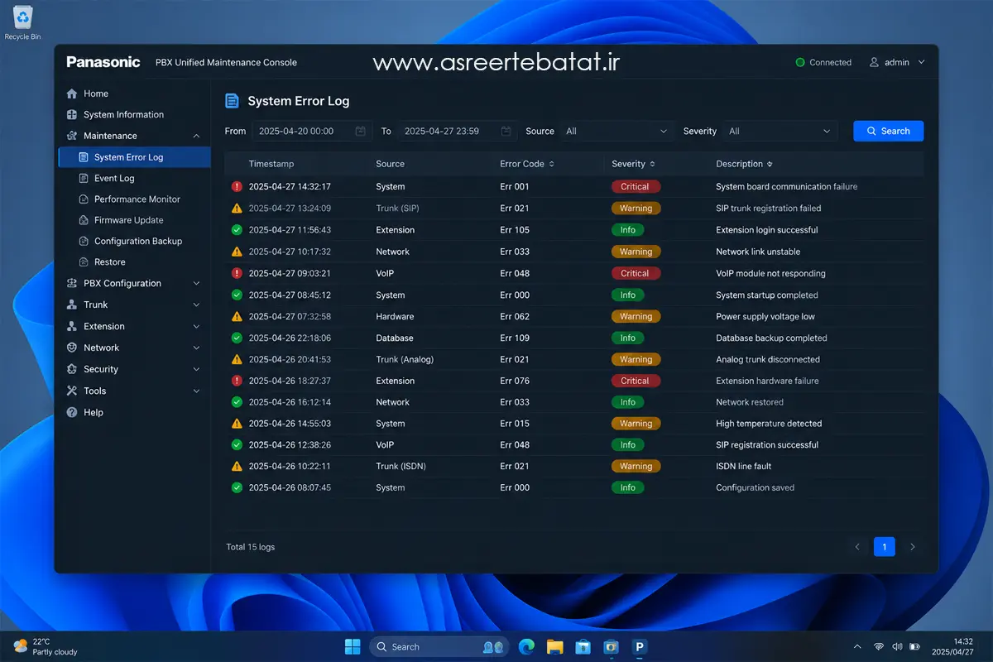This screenshot has width=993, height=662.
Task: Click the Firmware Update icon
Action: coord(83,220)
